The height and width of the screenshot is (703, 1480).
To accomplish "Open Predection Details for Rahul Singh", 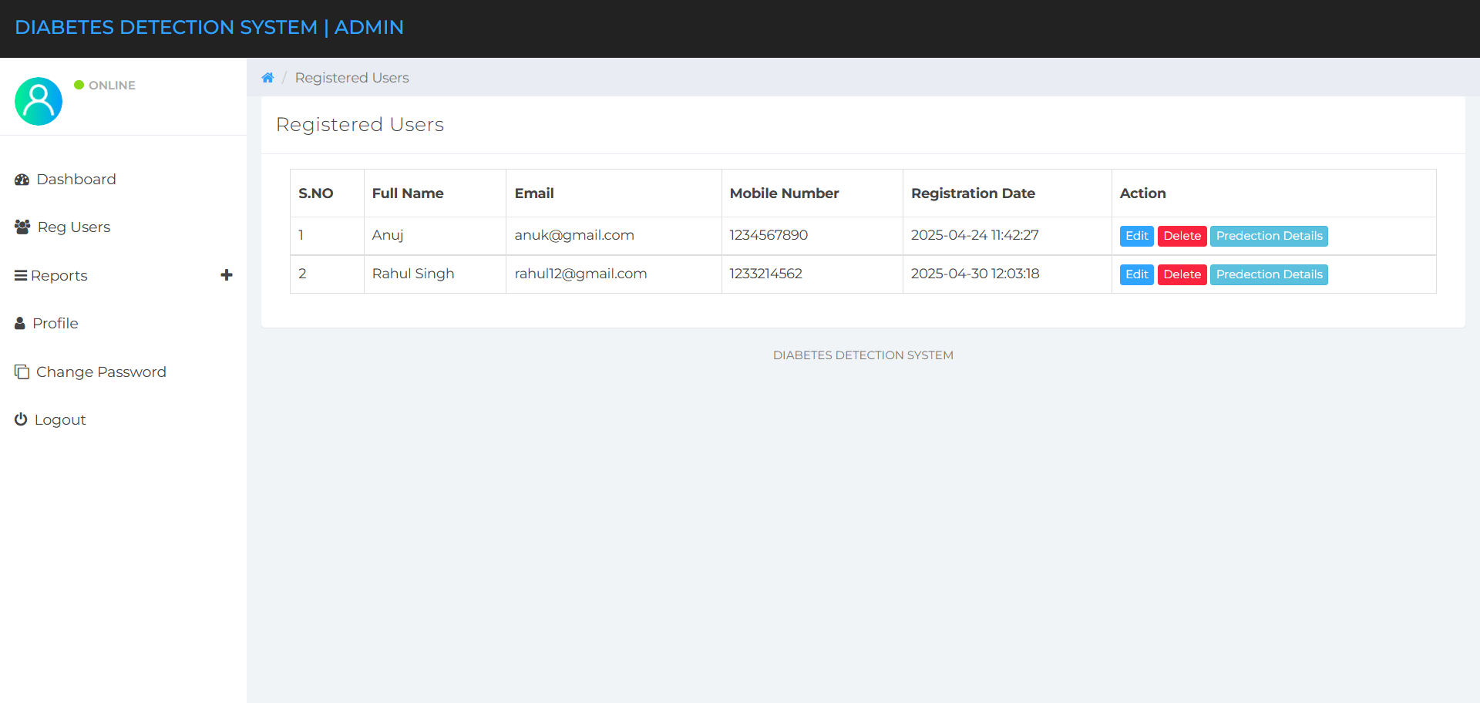I will pos(1268,274).
